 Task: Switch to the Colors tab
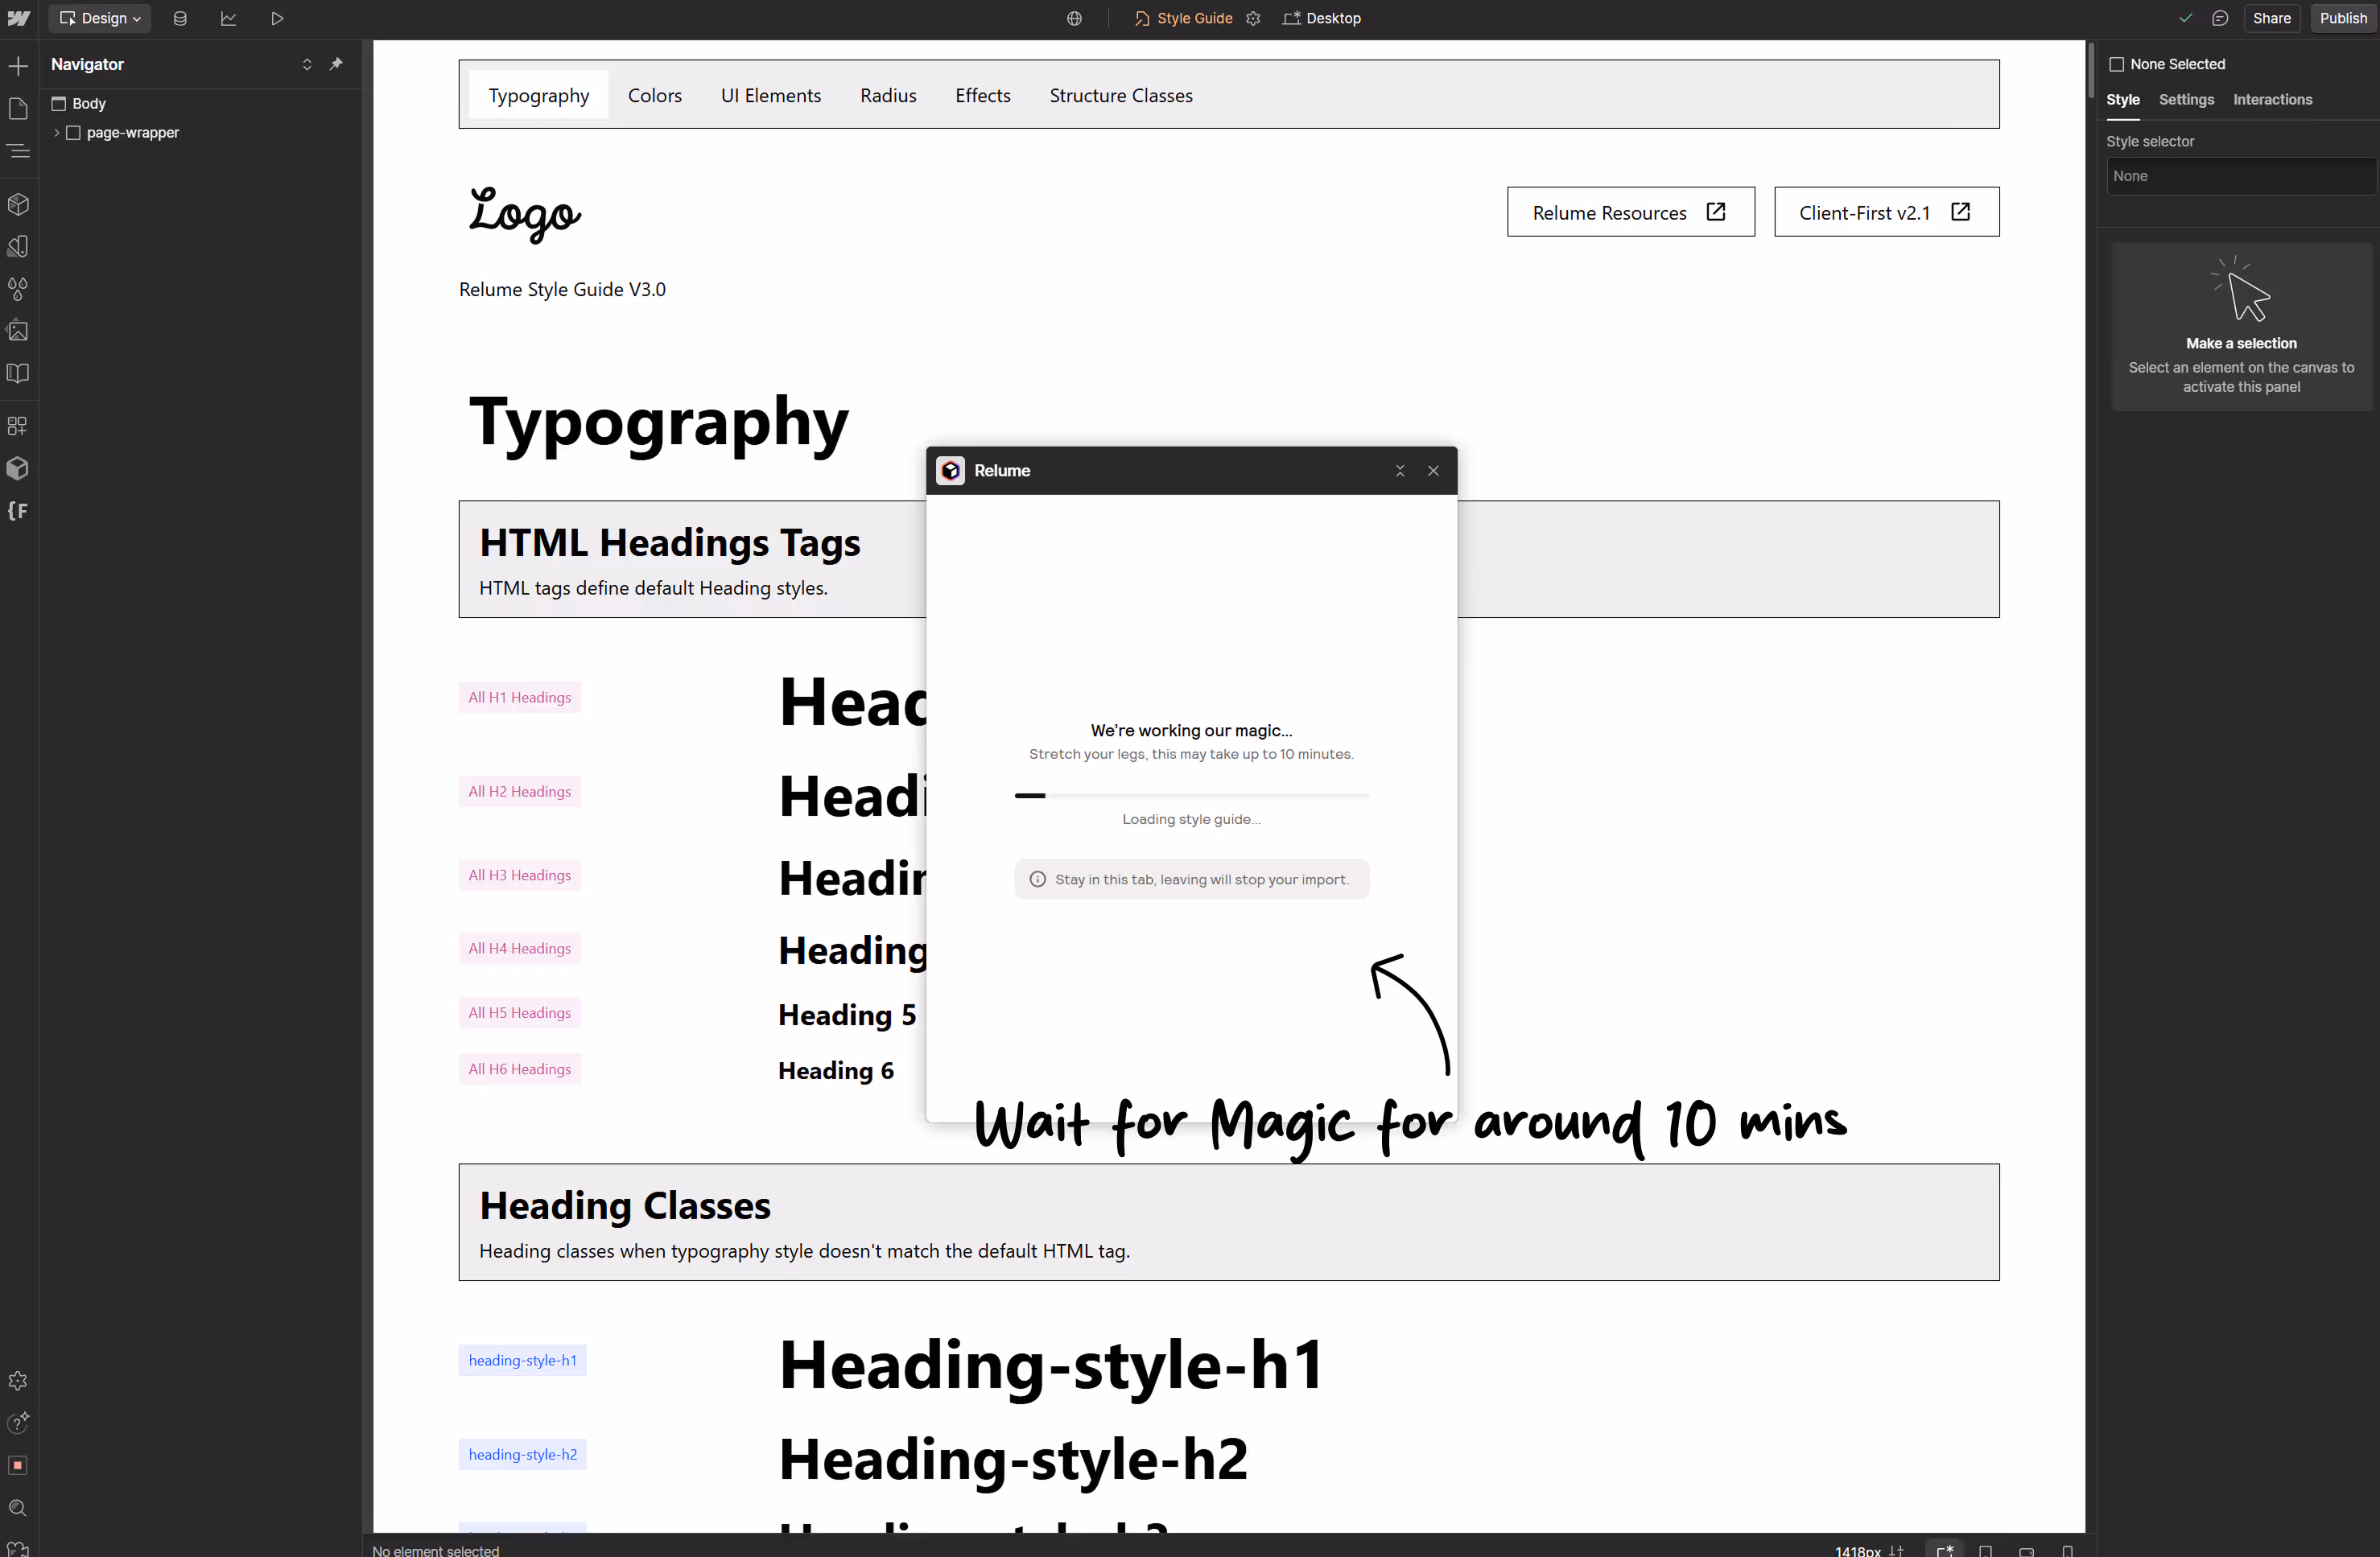pyautogui.click(x=654, y=95)
